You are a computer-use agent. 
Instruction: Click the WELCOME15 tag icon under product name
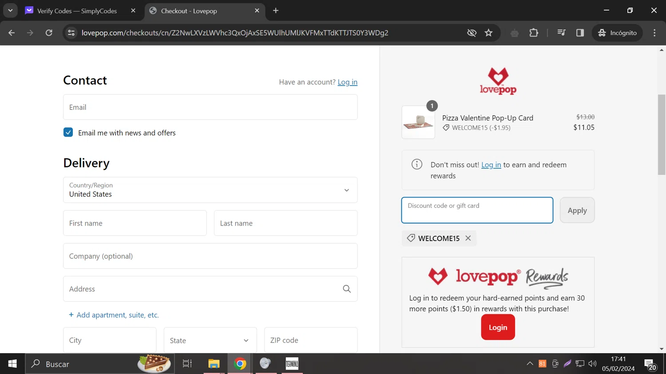pos(446,128)
